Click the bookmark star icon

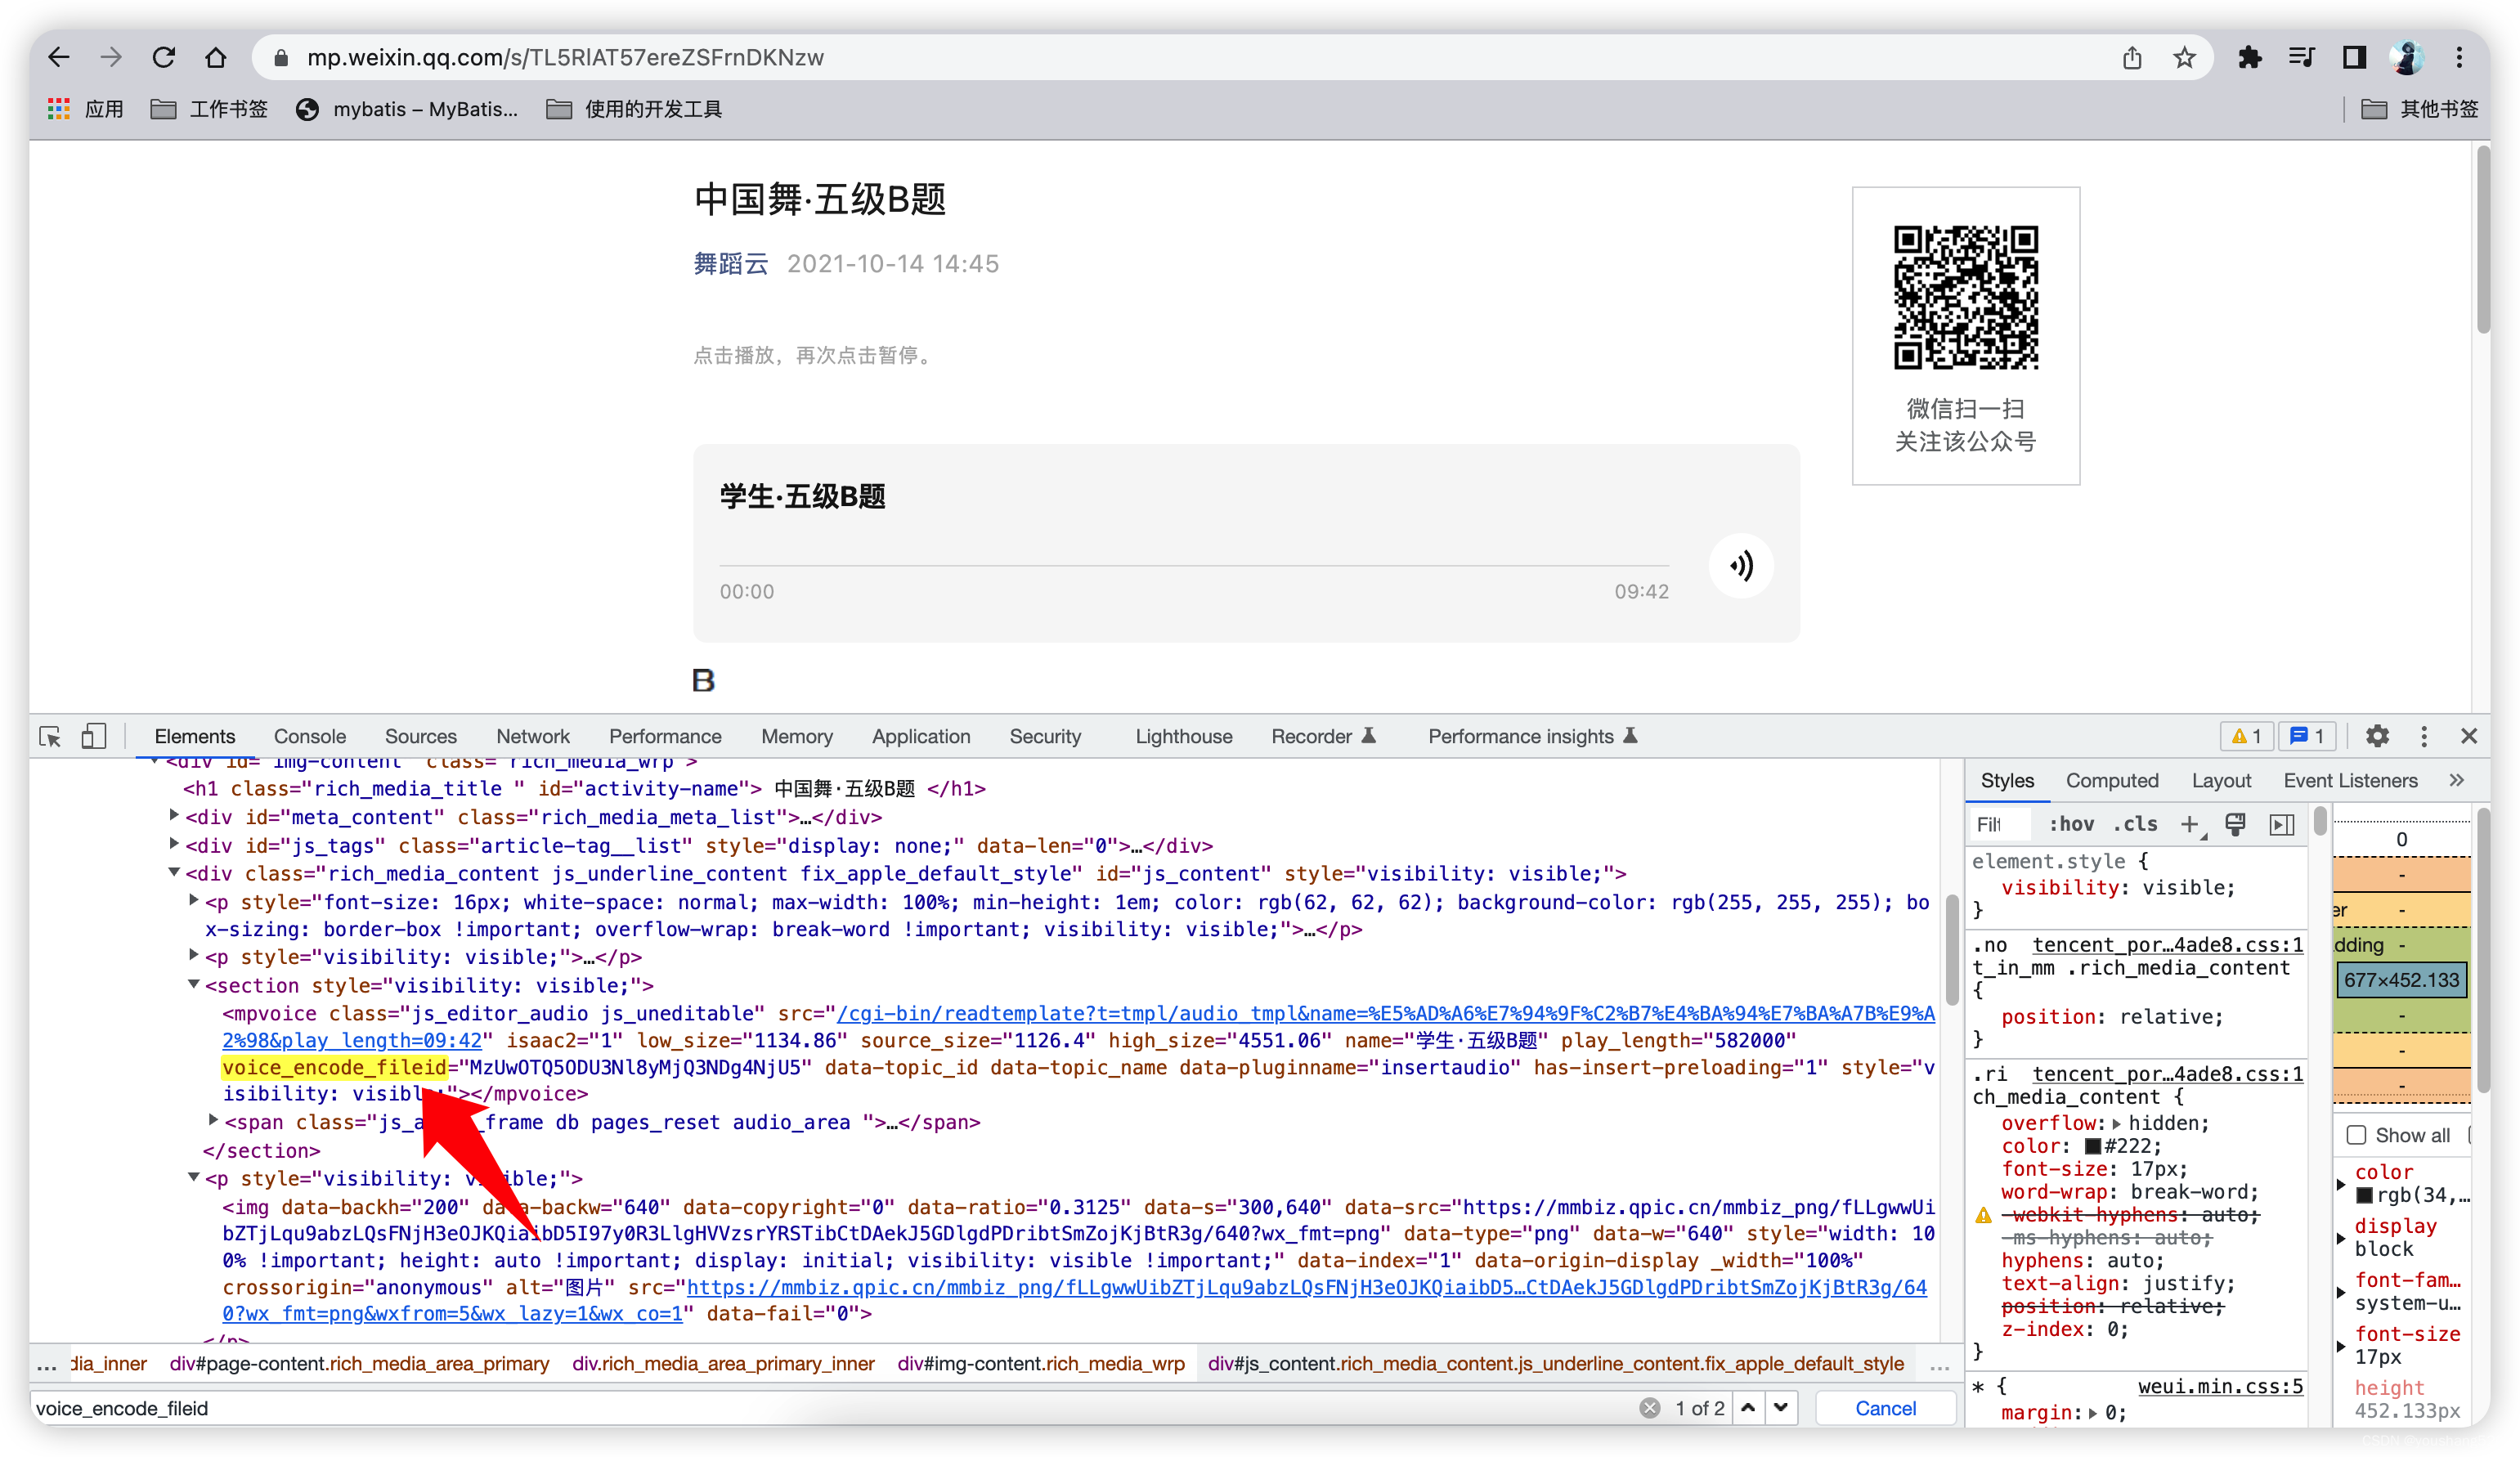click(x=2184, y=58)
